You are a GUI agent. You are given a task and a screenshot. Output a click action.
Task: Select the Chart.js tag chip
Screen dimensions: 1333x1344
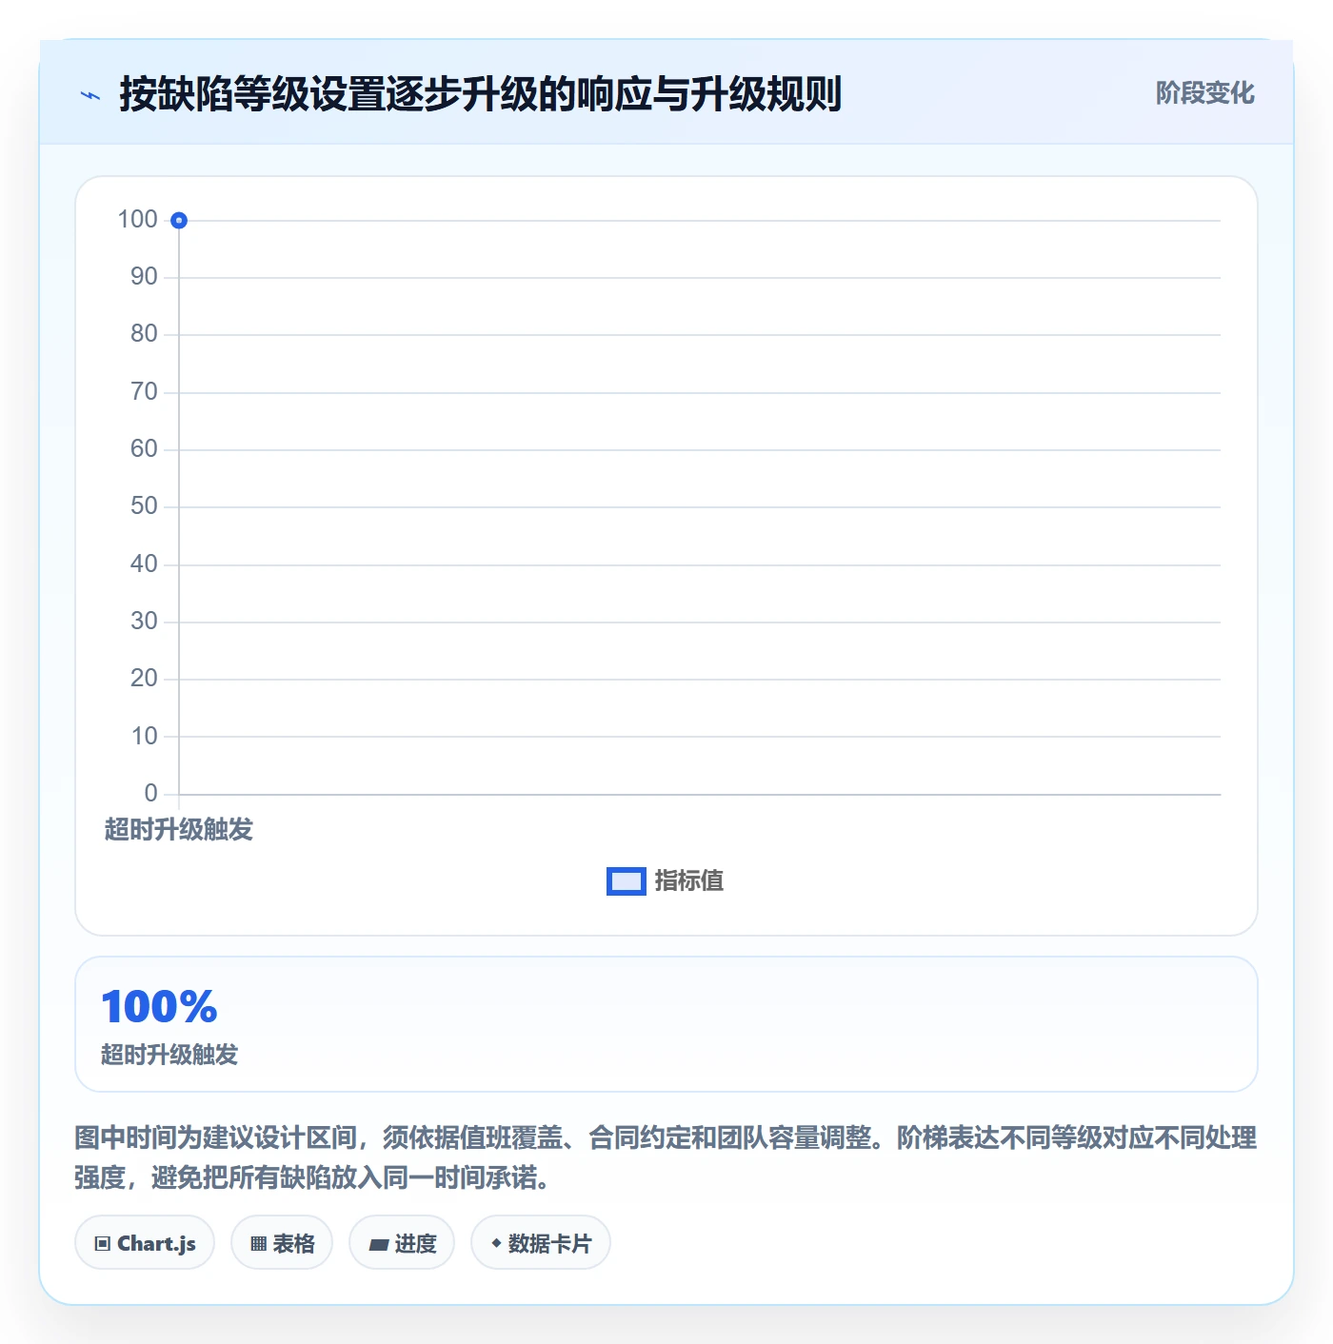[x=145, y=1243]
